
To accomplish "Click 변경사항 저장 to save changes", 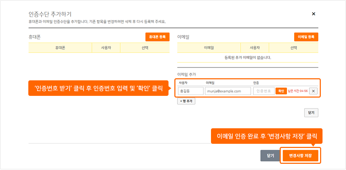I will coord(300,156).
